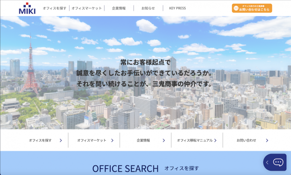Select お知らせ in top navigation
291x175 pixels.
[x=148, y=8]
